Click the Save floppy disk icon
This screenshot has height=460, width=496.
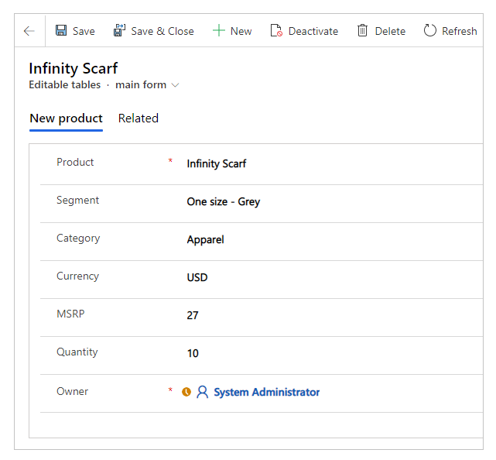(61, 31)
